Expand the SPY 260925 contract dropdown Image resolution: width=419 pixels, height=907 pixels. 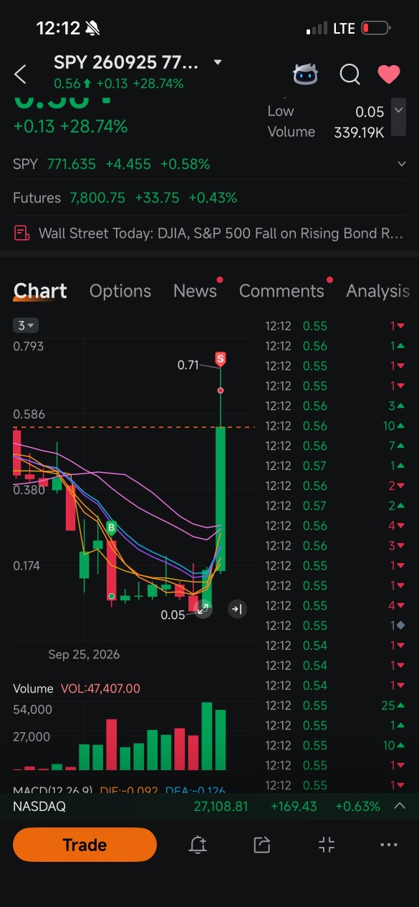coord(218,62)
